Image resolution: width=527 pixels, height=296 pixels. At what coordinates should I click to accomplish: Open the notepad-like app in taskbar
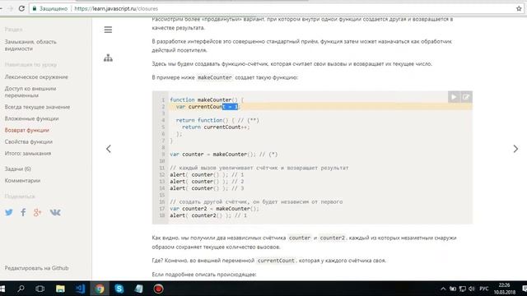pos(139,289)
